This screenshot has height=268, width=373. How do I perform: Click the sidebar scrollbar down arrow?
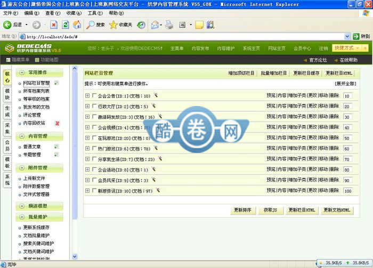click(75, 257)
